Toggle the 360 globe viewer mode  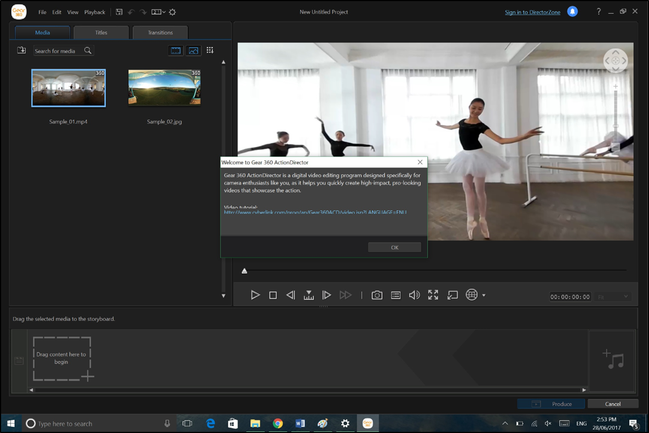(472, 295)
